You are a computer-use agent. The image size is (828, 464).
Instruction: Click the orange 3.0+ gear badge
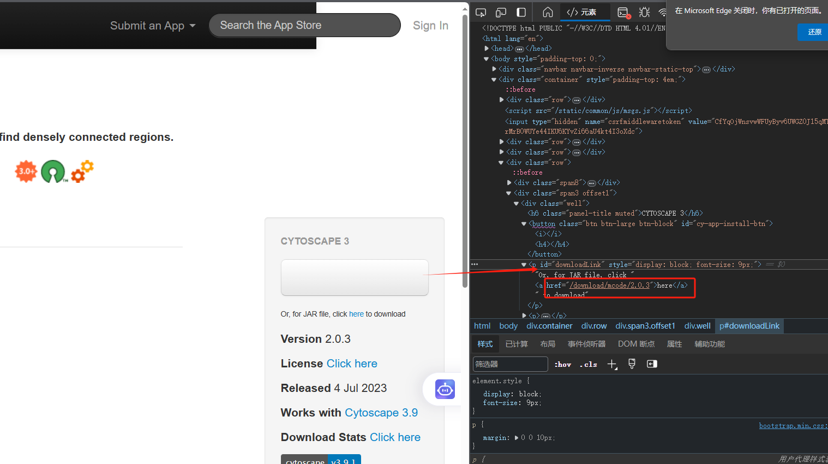coord(26,171)
